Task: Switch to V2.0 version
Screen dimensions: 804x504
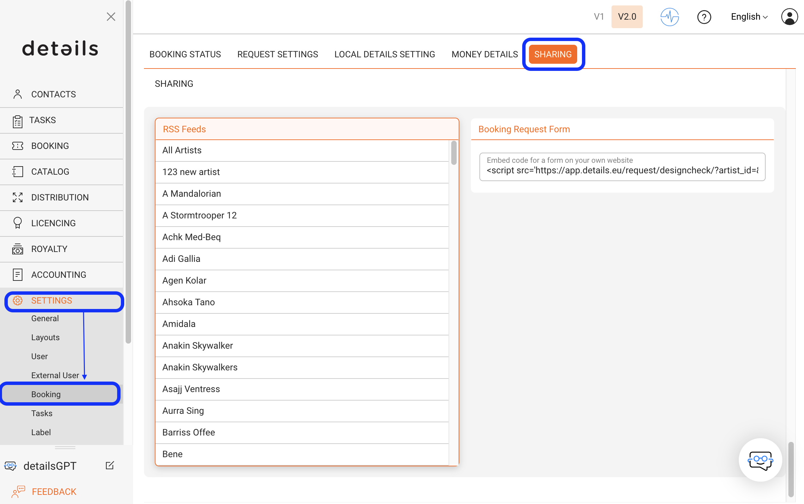Action: coord(627,17)
